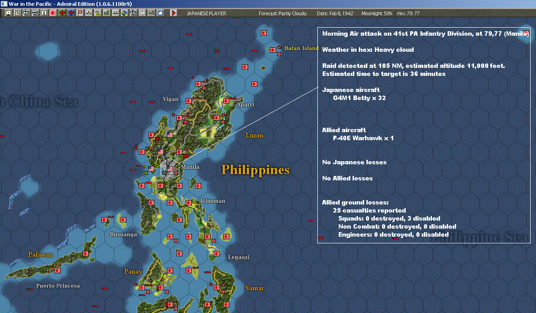This screenshot has width=536, height=313.
Task: Click the Hex: 79 77 status
Action: (408, 13)
